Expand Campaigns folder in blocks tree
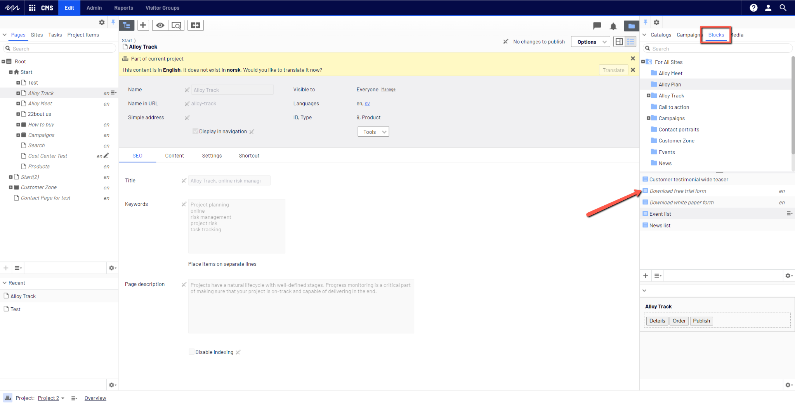 pos(648,118)
